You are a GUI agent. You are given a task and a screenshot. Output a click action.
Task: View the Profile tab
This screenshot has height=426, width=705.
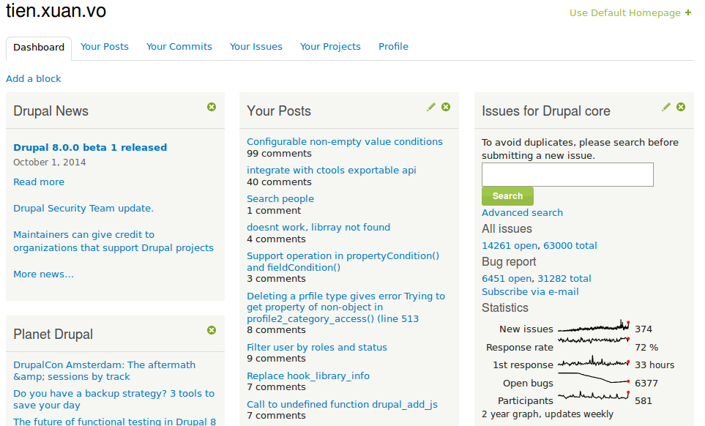393,47
